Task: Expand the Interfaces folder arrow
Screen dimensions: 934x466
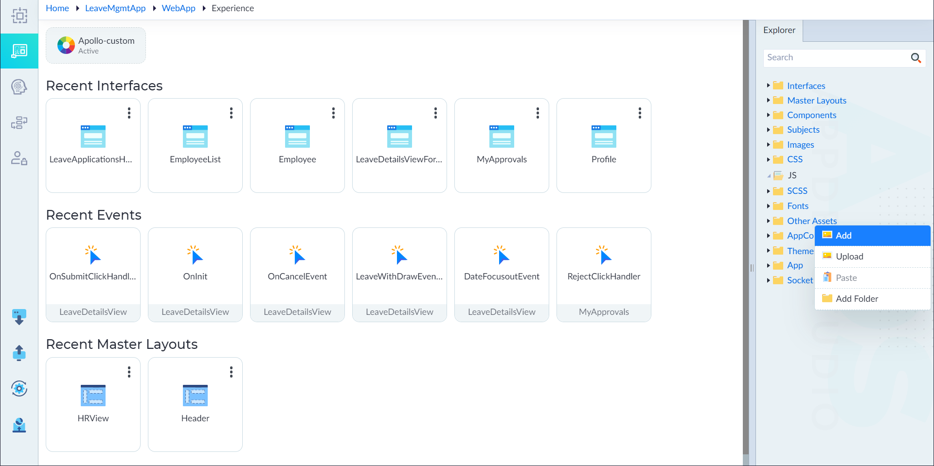Action: [768, 86]
